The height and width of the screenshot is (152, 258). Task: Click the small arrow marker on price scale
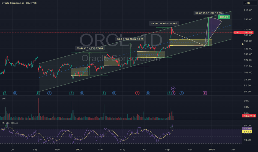pyautogui.click(x=243, y=44)
